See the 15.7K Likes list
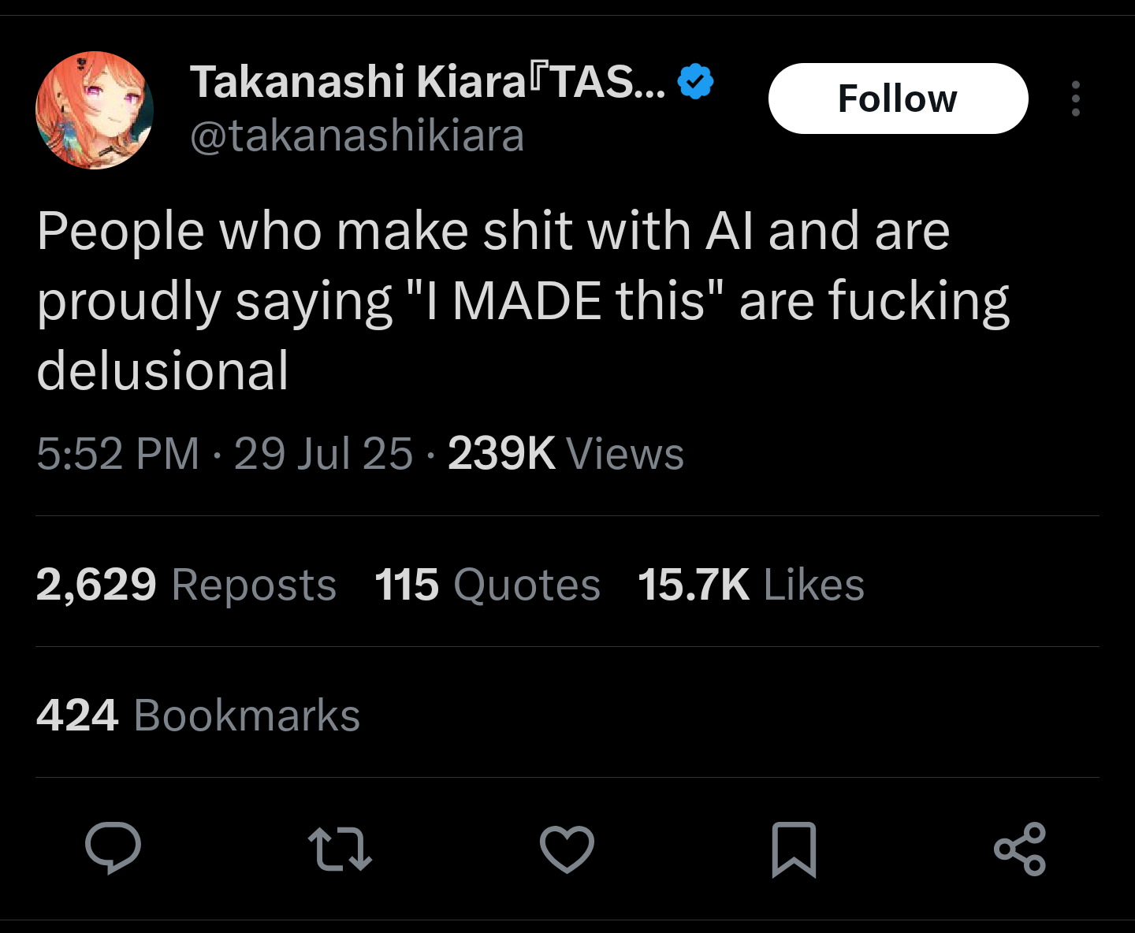Image resolution: width=1135 pixels, height=933 pixels. [x=750, y=585]
